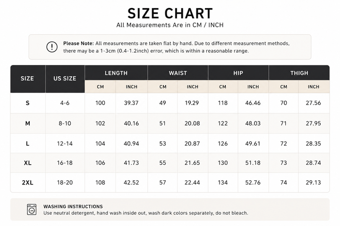Viewport: 340px width, 226px height.
Task: Click the 18-20 US size cell
Action: 65,183
